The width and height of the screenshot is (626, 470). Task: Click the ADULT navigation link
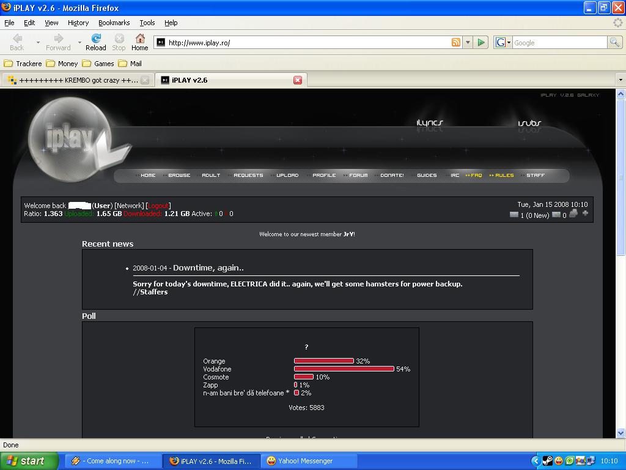click(x=211, y=176)
